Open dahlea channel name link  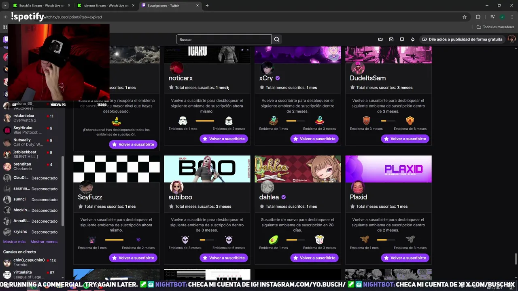click(x=269, y=197)
